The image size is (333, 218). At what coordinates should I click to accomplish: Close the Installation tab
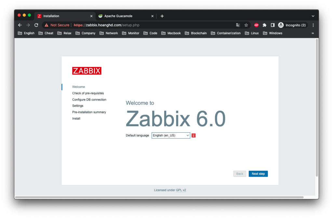[x=91, y=16]
